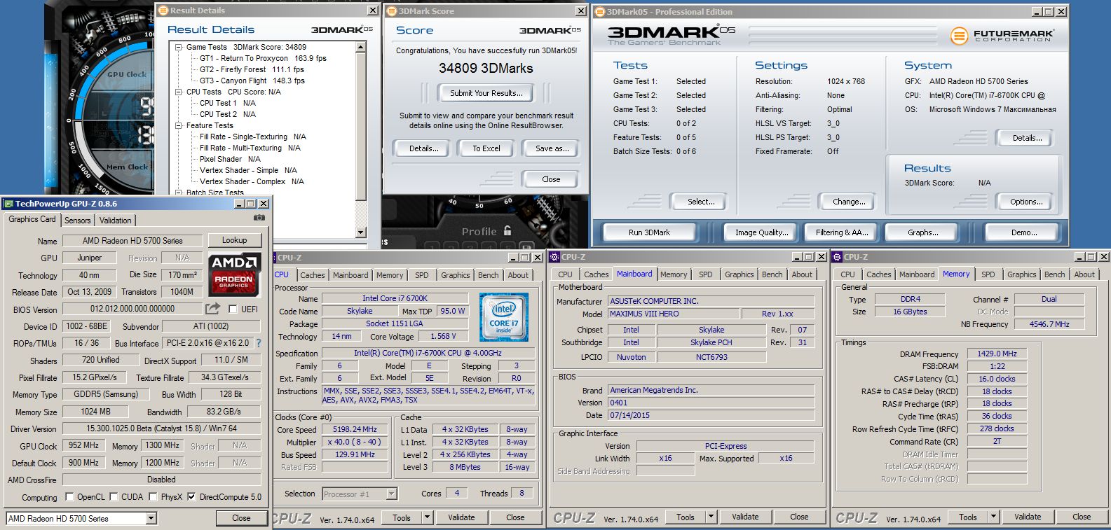
Task: Click the GPU-Z screenshot camera icon
Action: click(259, 218)
